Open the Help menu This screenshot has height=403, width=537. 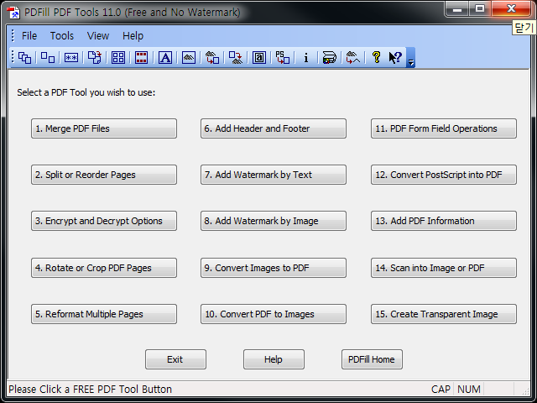(x=133, y=36)
